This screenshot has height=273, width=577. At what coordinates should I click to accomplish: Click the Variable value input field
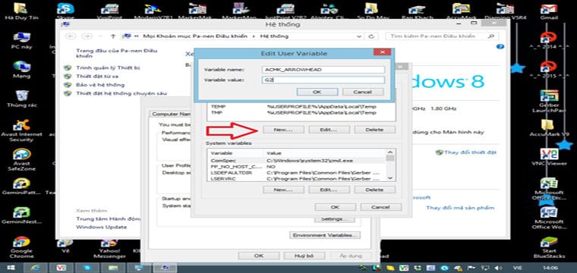(x=323, y=80)
